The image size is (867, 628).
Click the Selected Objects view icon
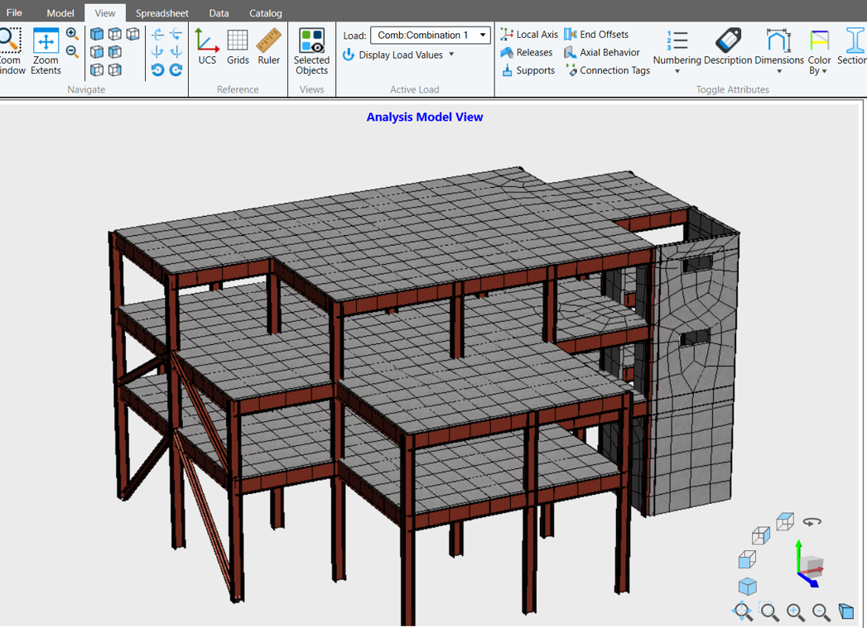311,51
